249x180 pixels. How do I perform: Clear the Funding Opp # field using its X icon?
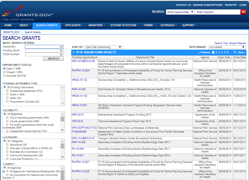tap(61, 51)
